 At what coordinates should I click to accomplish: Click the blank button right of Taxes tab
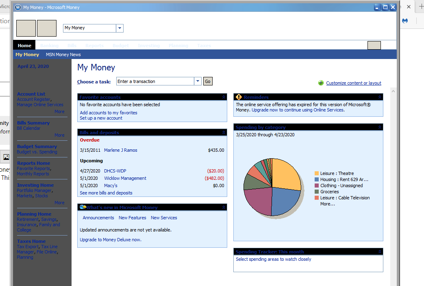click(374, 46)
